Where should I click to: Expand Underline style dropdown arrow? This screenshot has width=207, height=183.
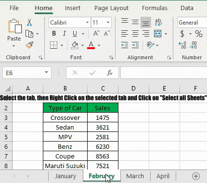83,34
